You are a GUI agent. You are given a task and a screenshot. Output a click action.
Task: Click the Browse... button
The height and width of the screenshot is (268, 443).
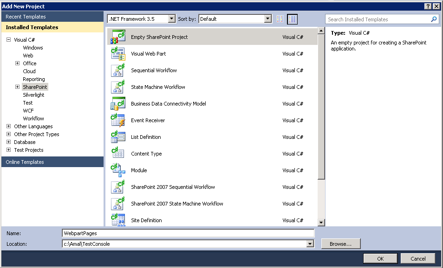tap(341, 244)
